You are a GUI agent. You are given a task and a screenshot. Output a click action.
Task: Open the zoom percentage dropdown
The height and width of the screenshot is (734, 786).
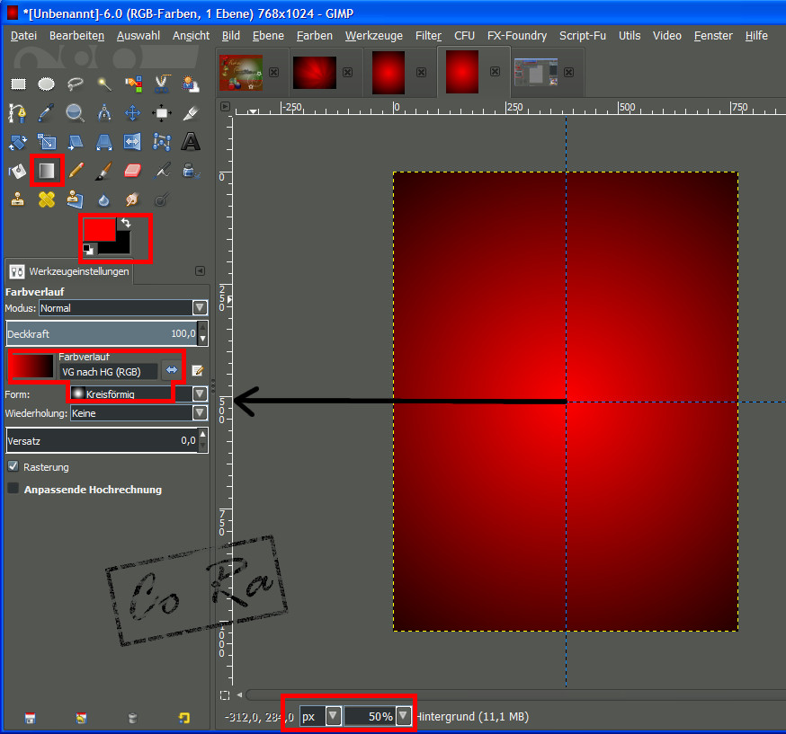click(404, 716)
